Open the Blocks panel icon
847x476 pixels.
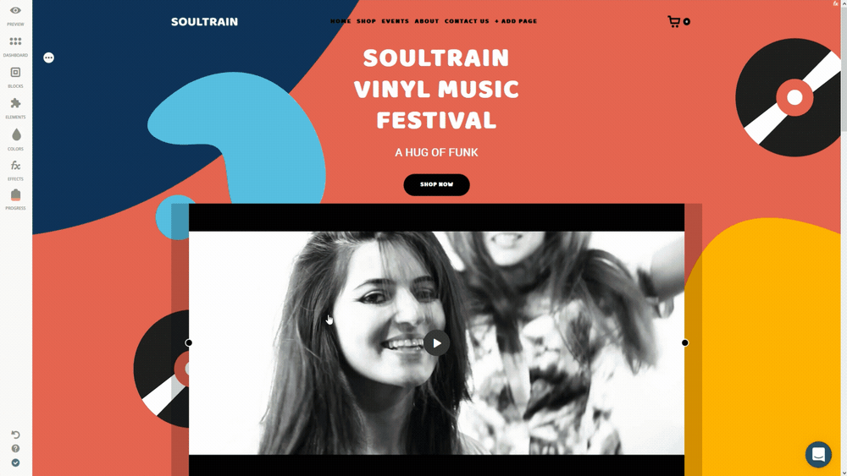[x=15, y=72]
